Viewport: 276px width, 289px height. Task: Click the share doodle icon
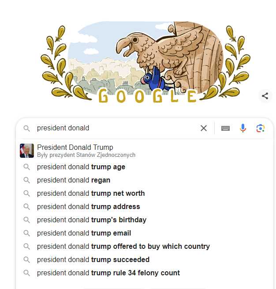point(265,96)
